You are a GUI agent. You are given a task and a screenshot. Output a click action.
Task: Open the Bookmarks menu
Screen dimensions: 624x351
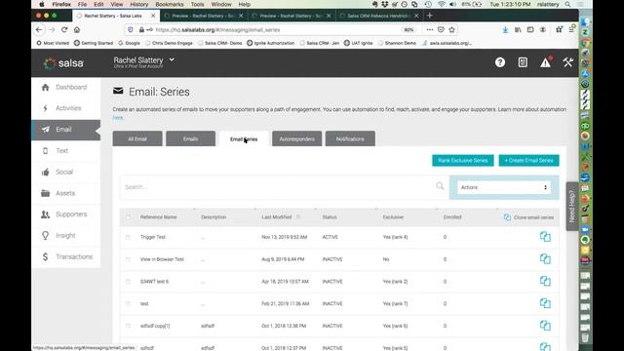170,4
